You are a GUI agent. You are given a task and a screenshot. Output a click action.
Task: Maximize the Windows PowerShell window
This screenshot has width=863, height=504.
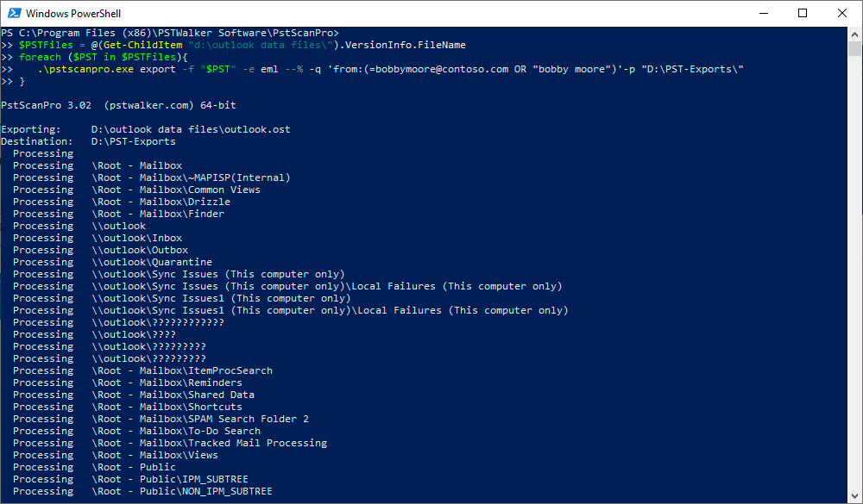(803, 13)
